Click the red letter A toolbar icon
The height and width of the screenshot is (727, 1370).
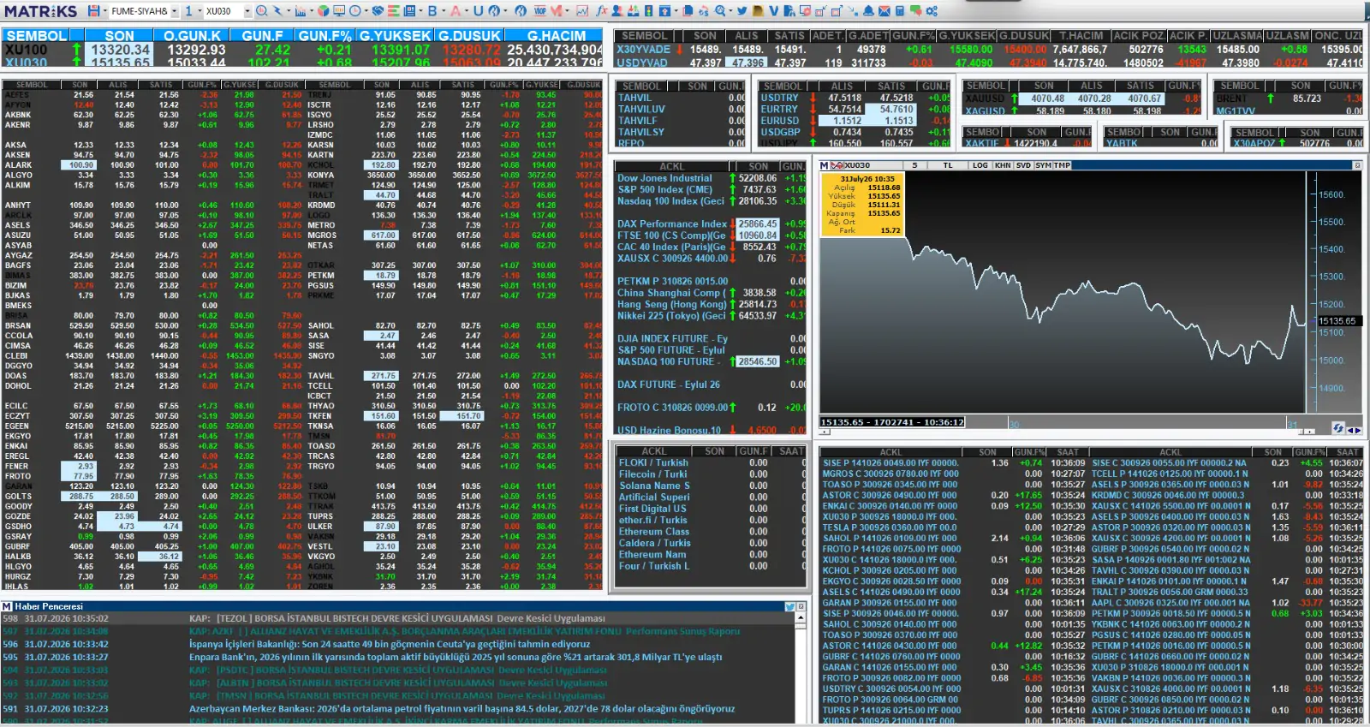click(455, 11)
